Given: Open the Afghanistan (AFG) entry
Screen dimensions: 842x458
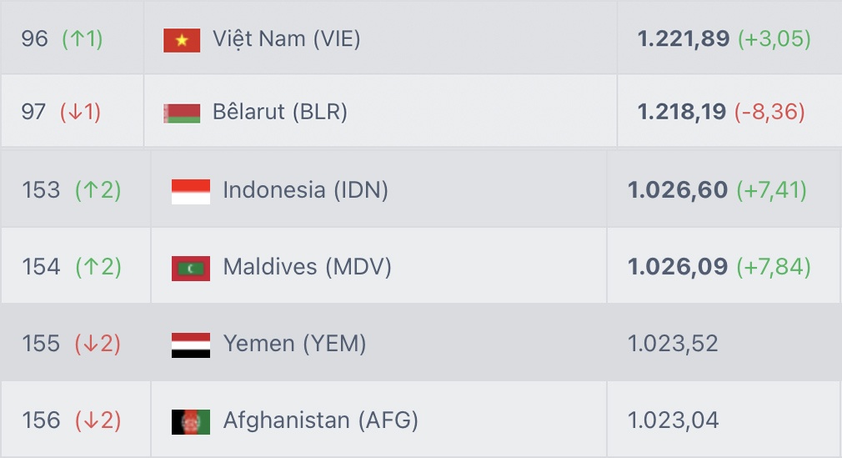Looking at the screenshot, I should pos(320,420).
